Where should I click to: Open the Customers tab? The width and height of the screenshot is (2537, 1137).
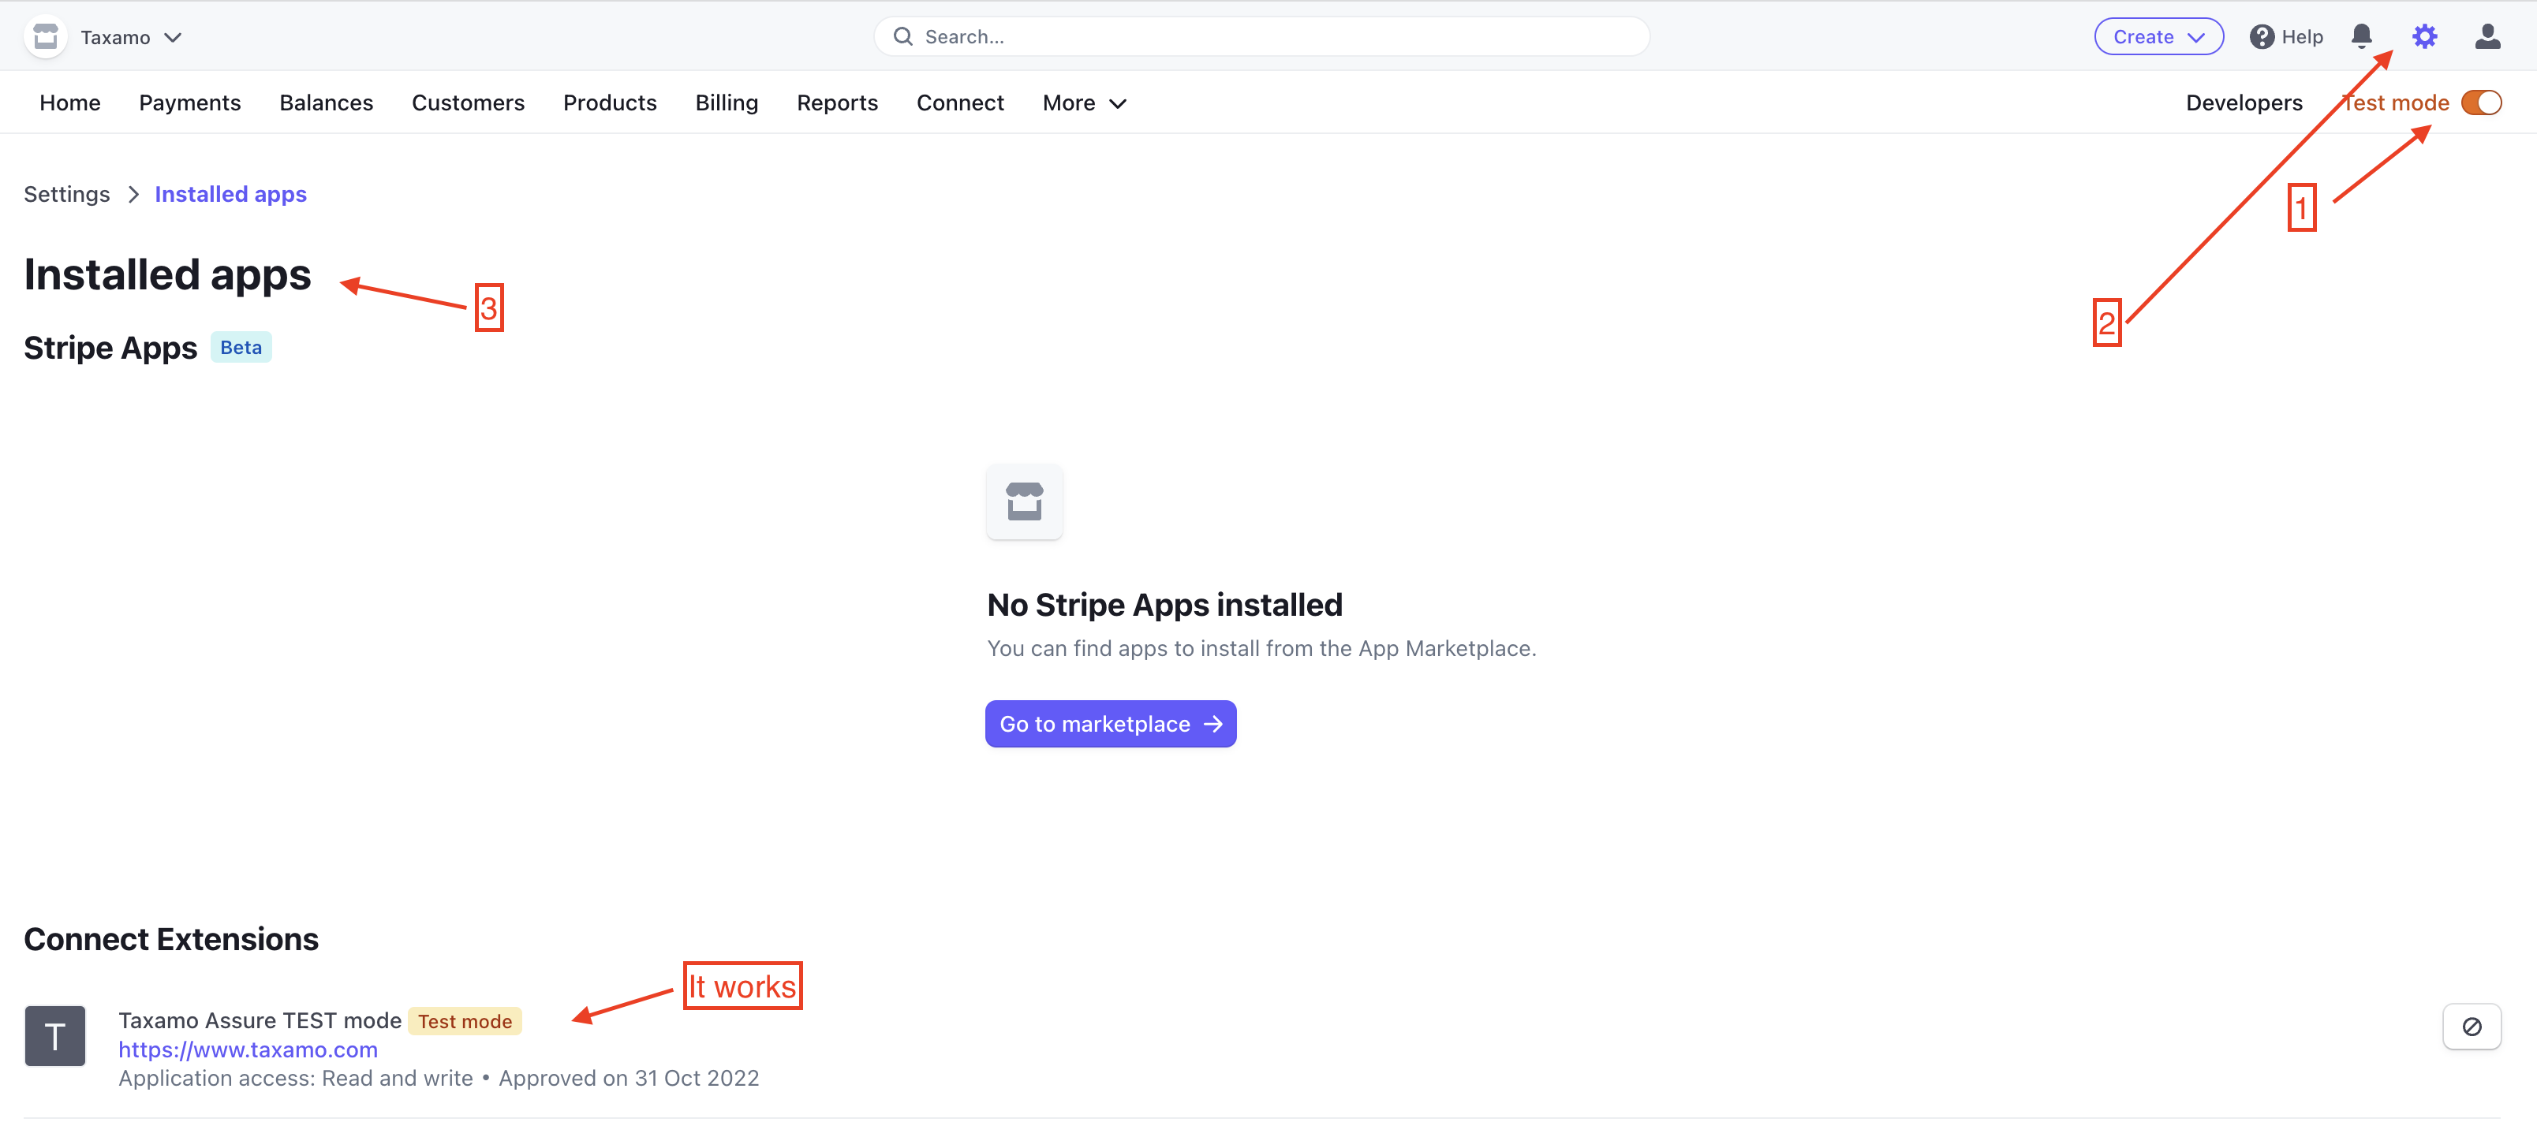pyautogui.click(x=468, y=103)
